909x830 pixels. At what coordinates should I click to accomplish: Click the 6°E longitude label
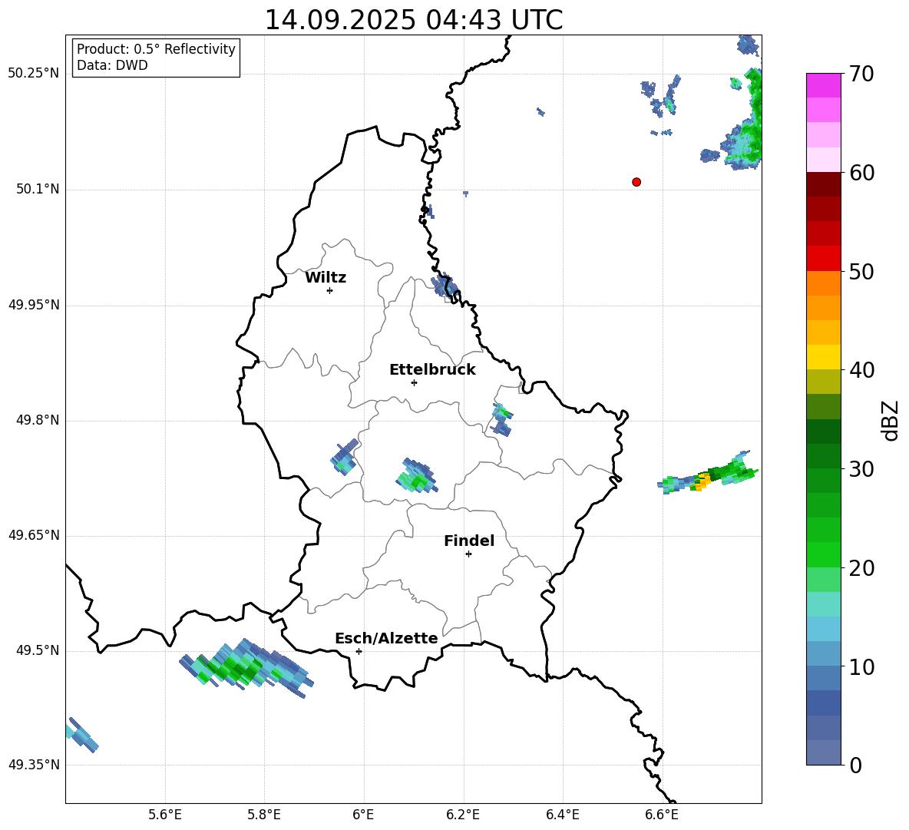pyautogui.click(x=363, y=815)
